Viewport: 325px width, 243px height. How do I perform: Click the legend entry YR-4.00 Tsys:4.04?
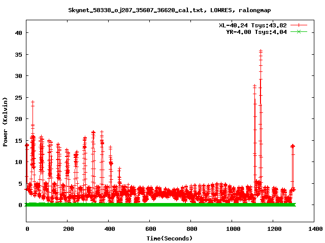click(256, 32)
